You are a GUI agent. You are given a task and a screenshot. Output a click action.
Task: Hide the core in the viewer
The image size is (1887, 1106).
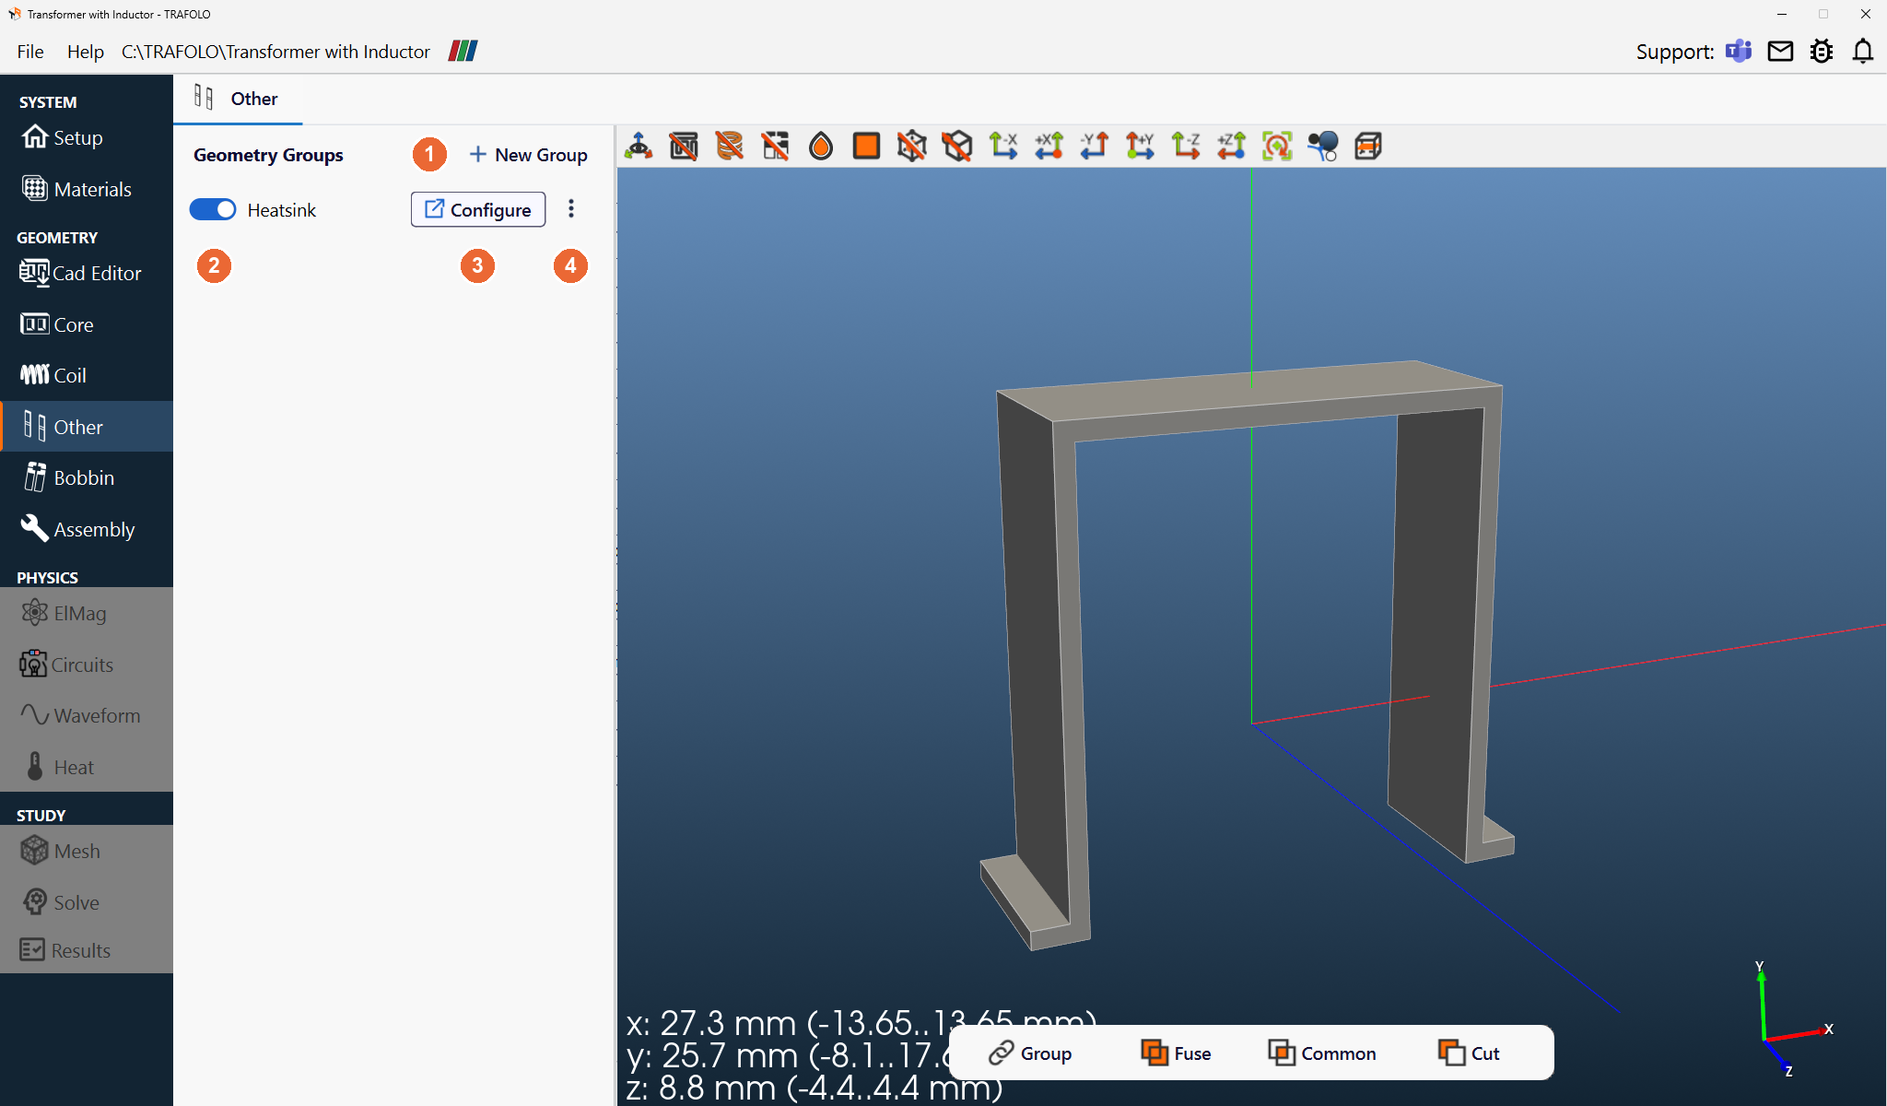tap(684, 146)
